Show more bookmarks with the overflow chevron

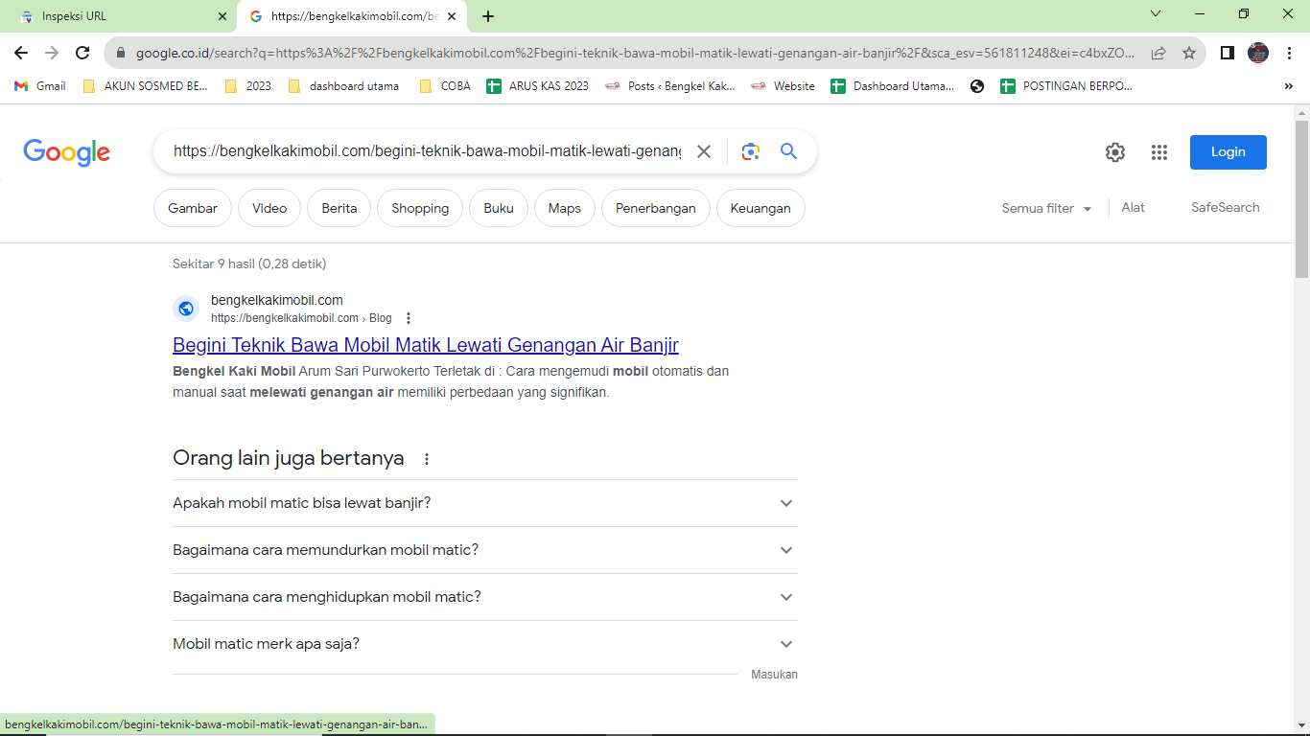click(1288, 86)
